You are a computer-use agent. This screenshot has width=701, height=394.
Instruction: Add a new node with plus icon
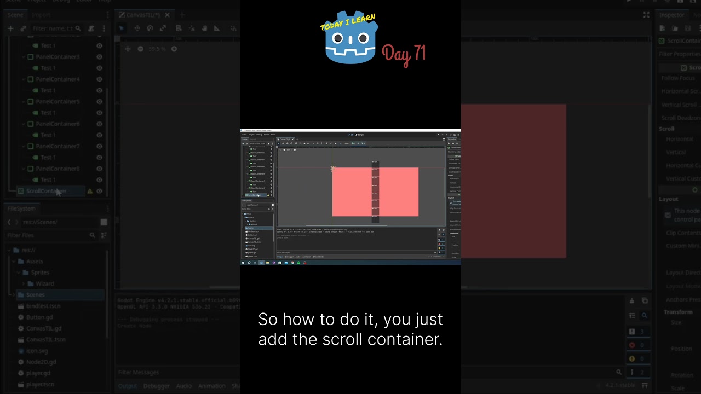point(10,28)
